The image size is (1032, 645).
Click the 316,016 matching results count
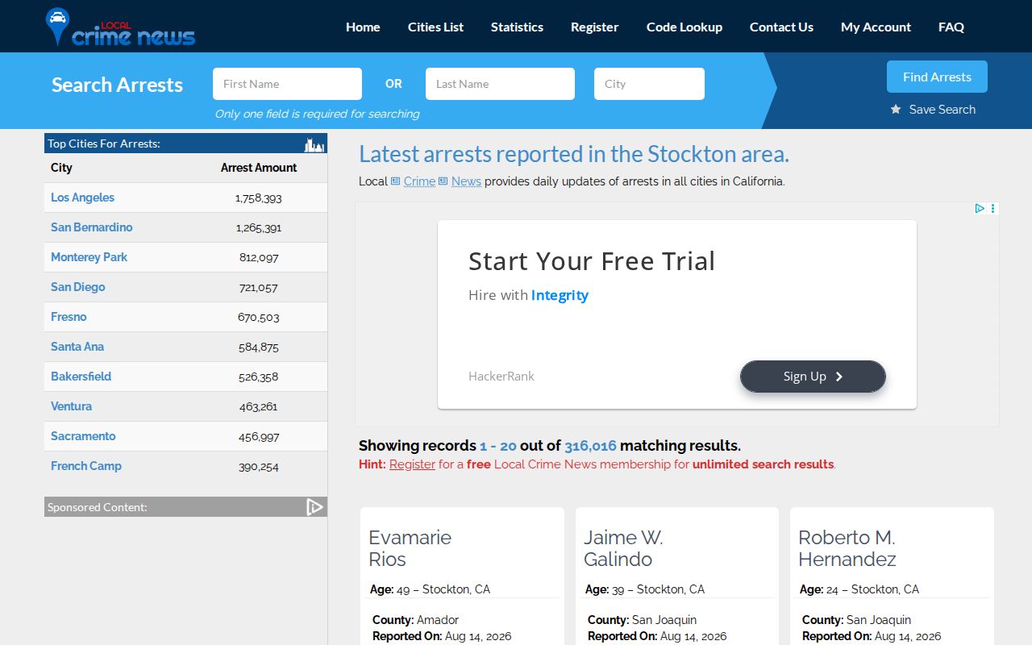pyautogui.click(x=590, y=446)
